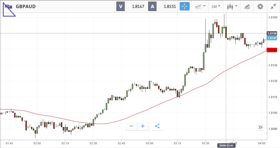This screenshot has height=148, width=280.
Task: Collapse chart with the shrink arrows icon
Action: point(273,6)
